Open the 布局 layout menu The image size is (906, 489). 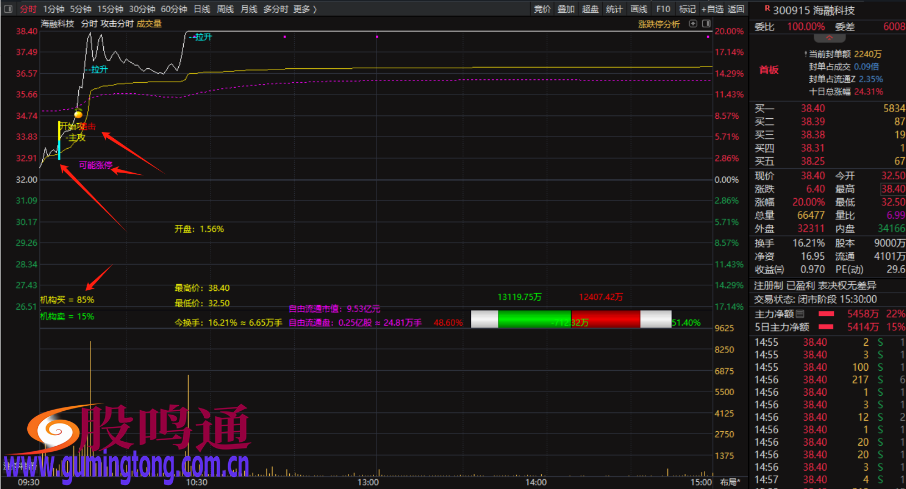[729, 482]
